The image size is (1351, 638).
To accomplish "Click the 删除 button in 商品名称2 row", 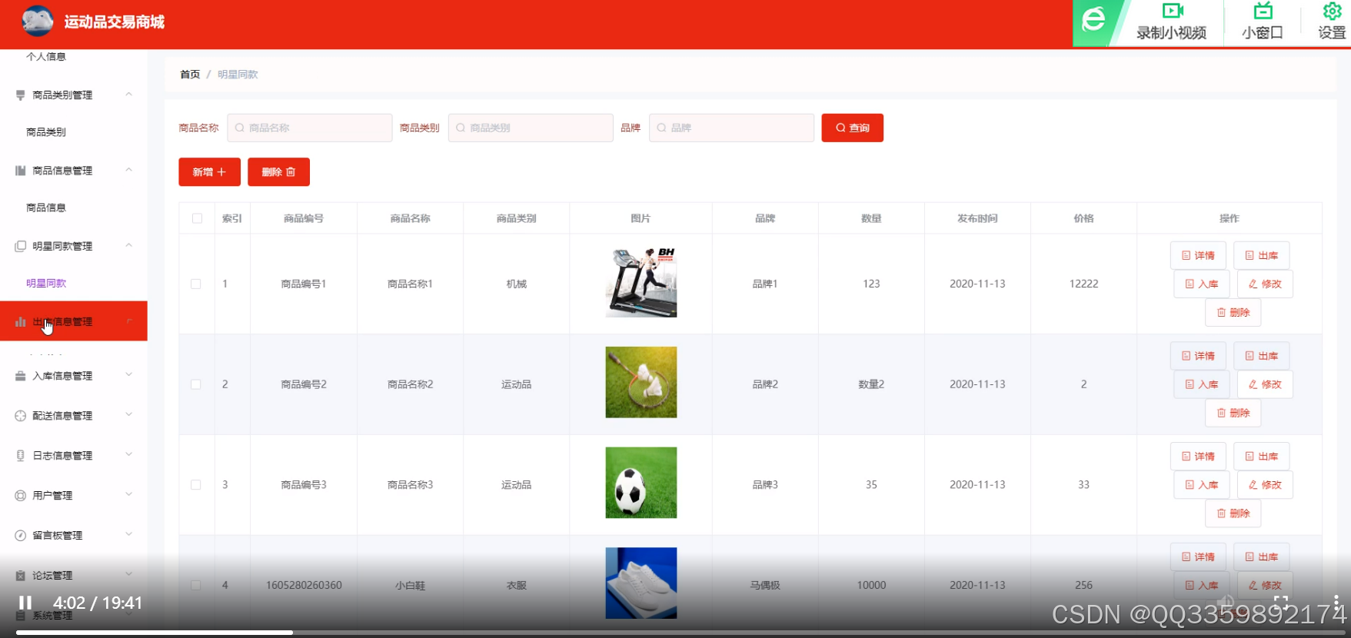I will click(1233, 413).
